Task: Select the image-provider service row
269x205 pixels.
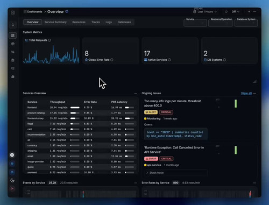Action: point(81,161)
